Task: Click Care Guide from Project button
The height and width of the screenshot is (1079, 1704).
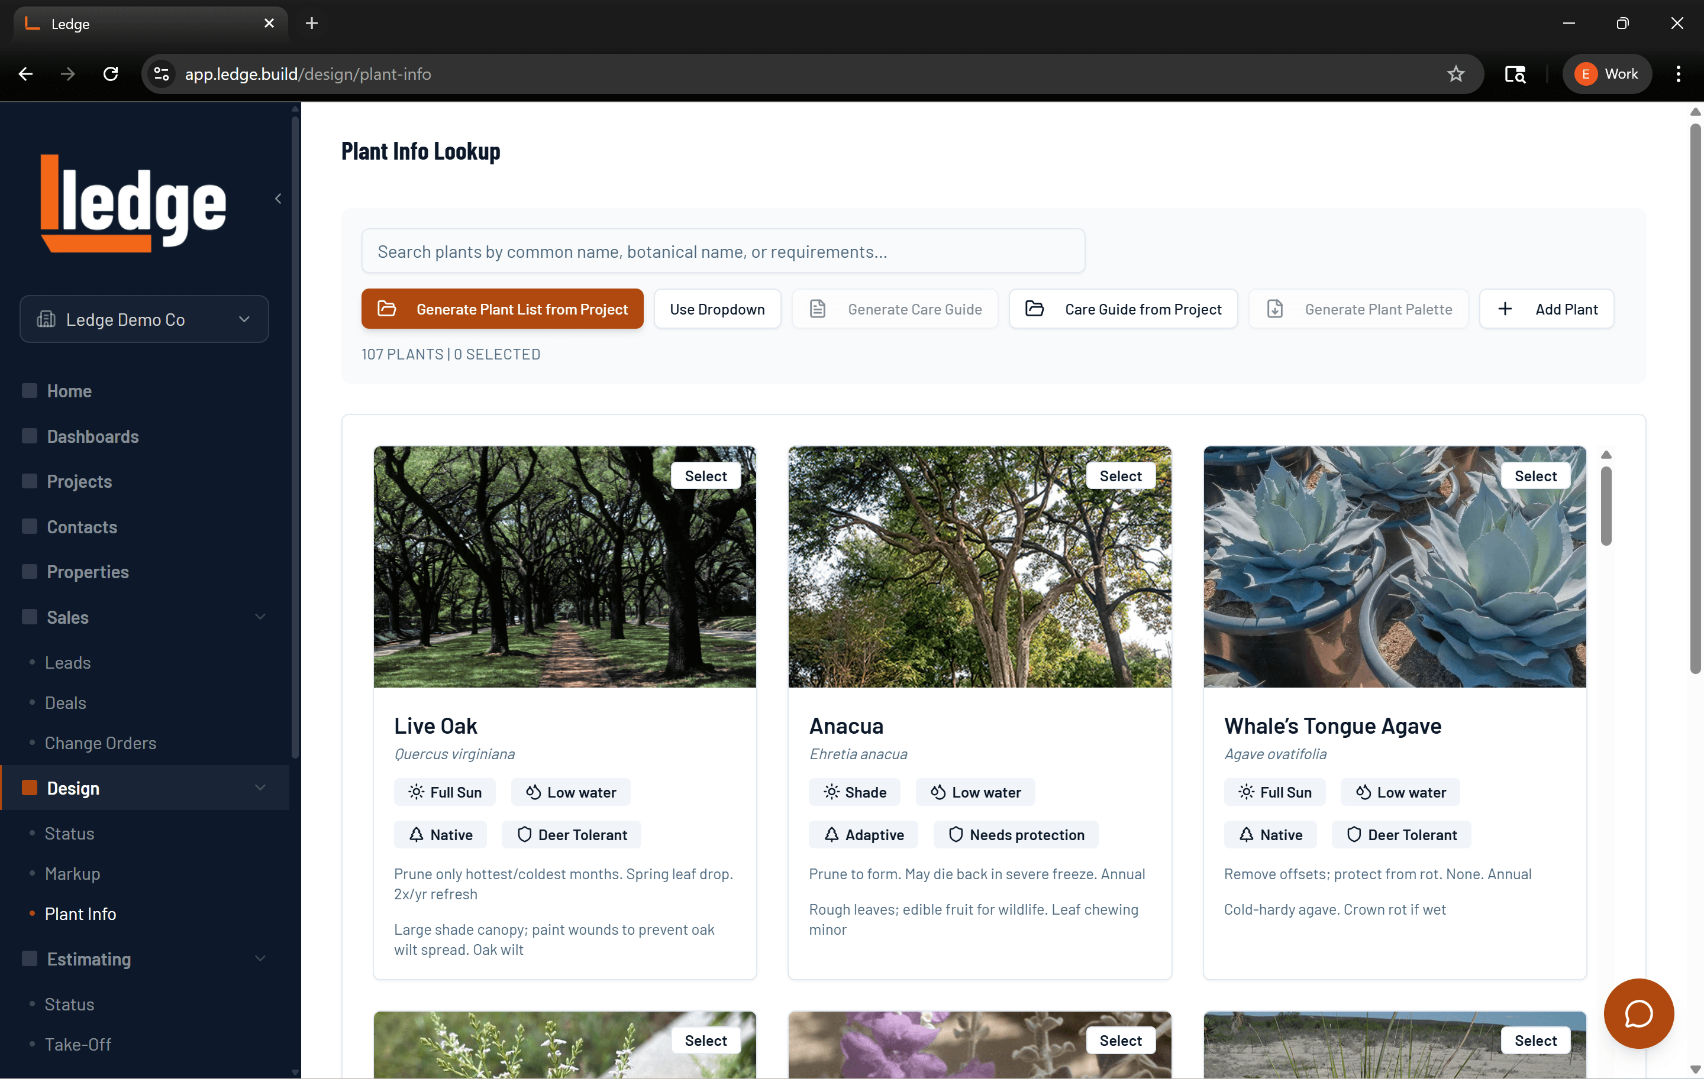Action: pos(1123,308)
